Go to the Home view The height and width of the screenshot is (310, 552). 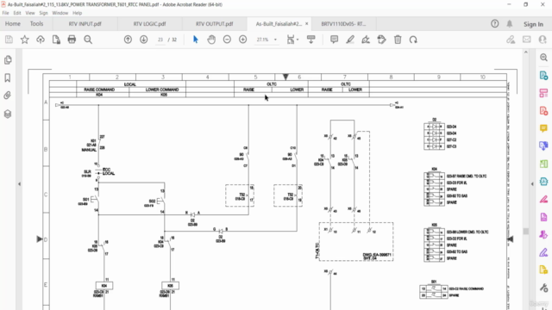click(13, 24)
